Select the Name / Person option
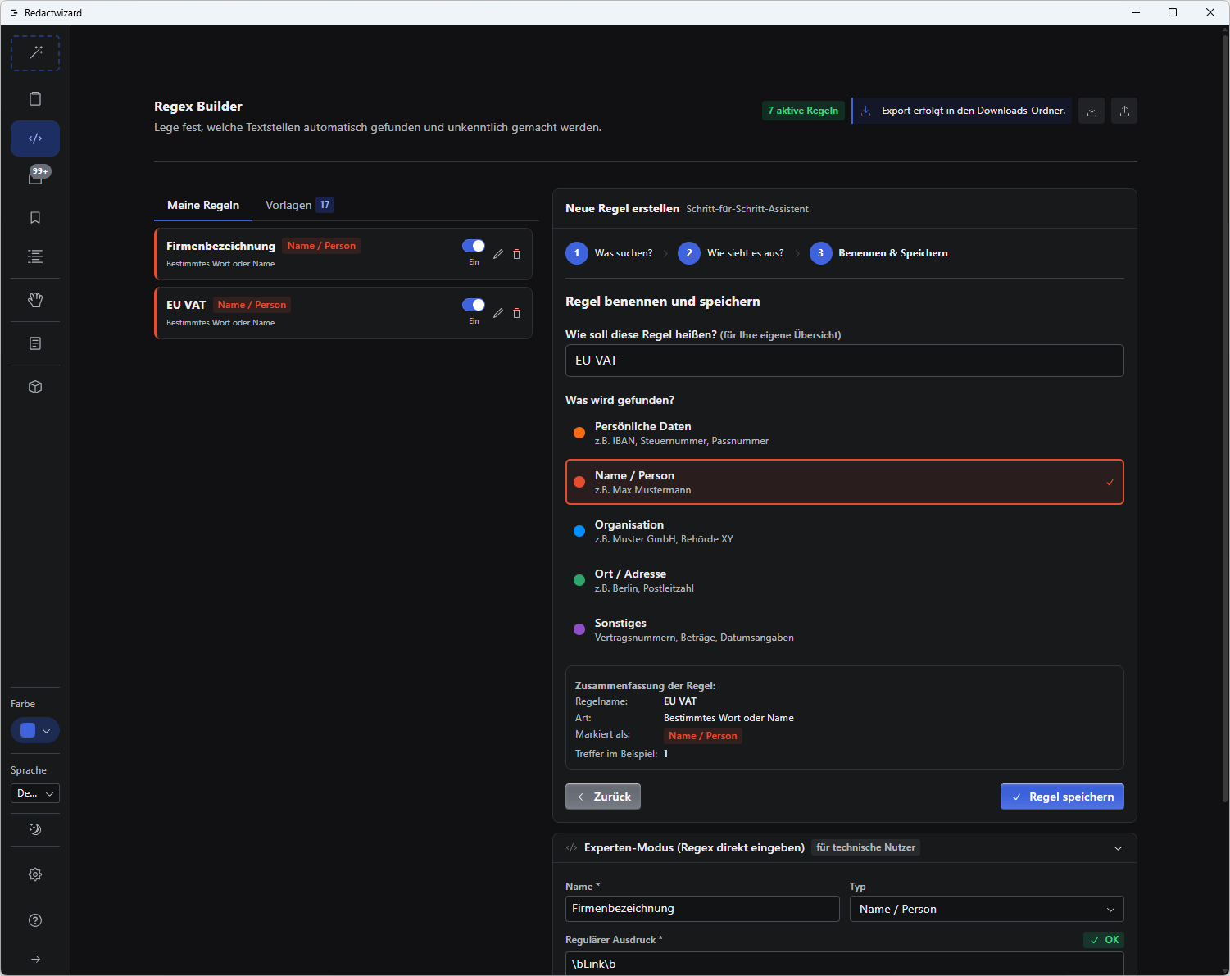The image size is (1230, 976). click(x=844, y=482)
